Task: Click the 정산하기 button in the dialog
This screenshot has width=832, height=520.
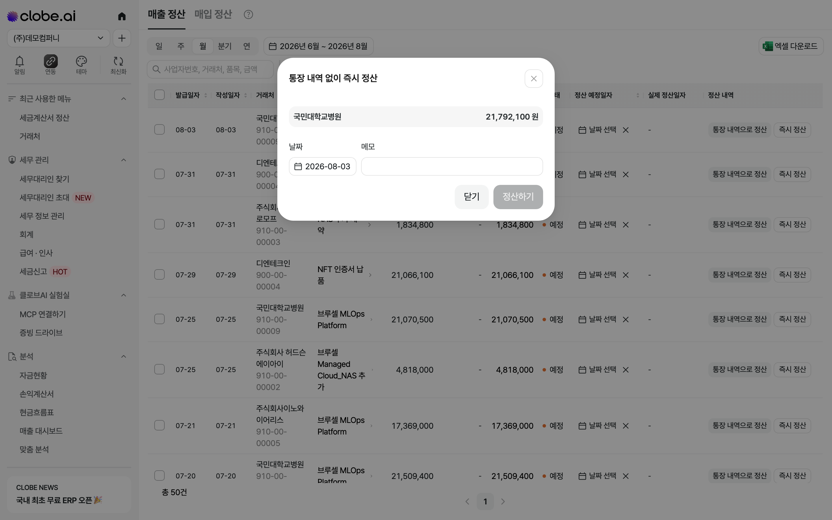Action: (x=518, y=197)
